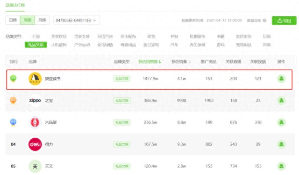
Task: Click the rank 03 blue medal icon
Action: point(13,122)
